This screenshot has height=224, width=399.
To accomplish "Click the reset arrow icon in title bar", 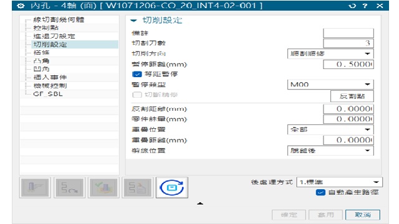I will (x=352, y=6).
